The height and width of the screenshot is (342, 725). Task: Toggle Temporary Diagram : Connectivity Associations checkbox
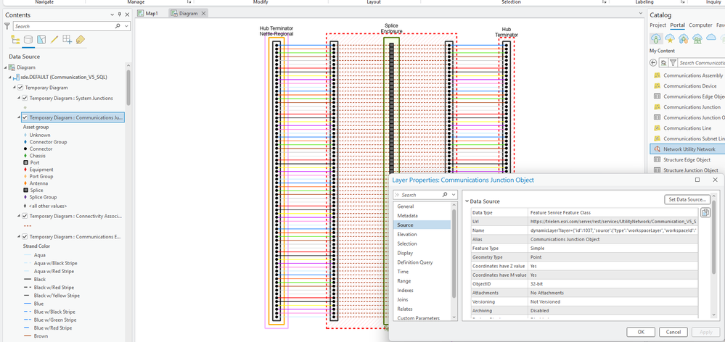(x=25, y=216)
